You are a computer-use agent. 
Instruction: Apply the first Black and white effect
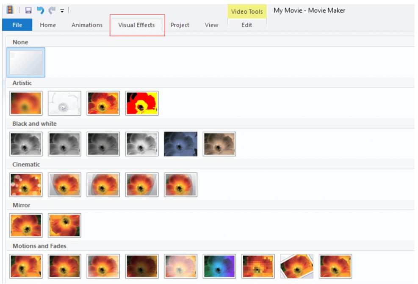click(x=26, y=144)
